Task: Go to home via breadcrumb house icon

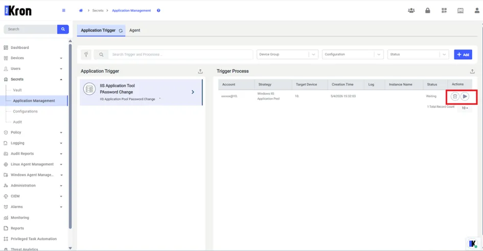Action: (81, 10)
